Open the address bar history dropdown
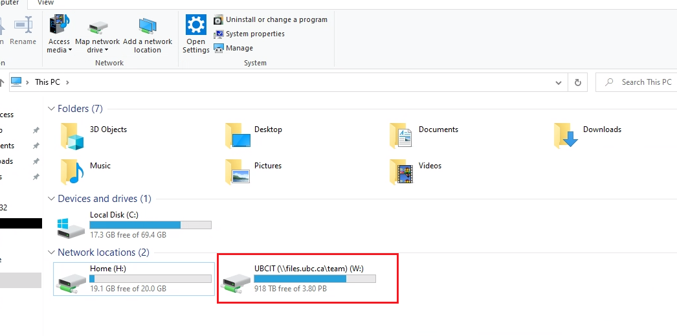The image size is (677, 336). tap(559, 82)
